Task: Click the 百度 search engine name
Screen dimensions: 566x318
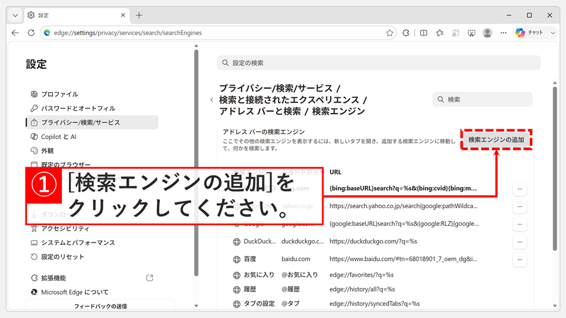Action: pos(250,259)
